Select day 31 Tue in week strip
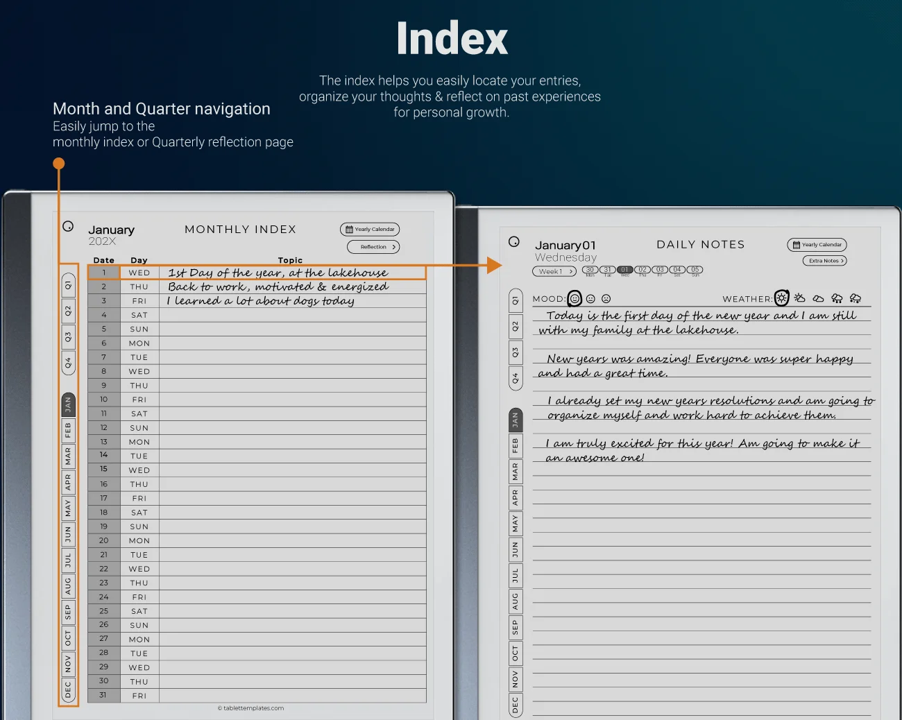 point(607,270)
